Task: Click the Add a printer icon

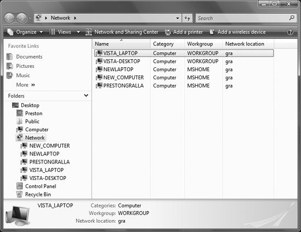Action: click(168, 32)
